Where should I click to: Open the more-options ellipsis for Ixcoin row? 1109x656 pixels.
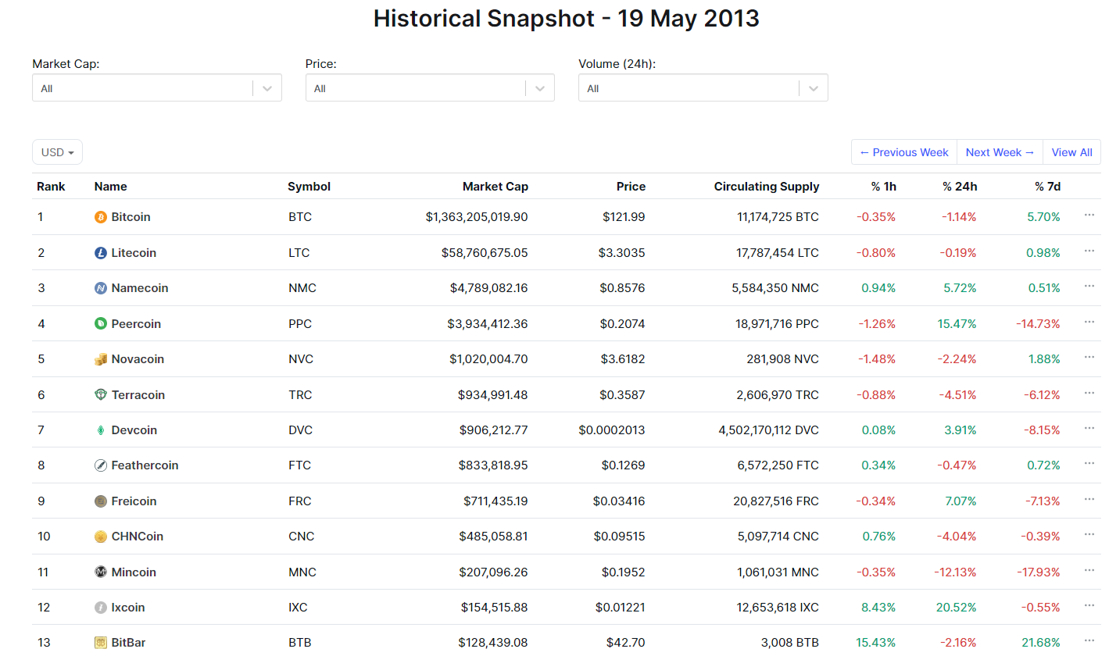point(1089,605)
